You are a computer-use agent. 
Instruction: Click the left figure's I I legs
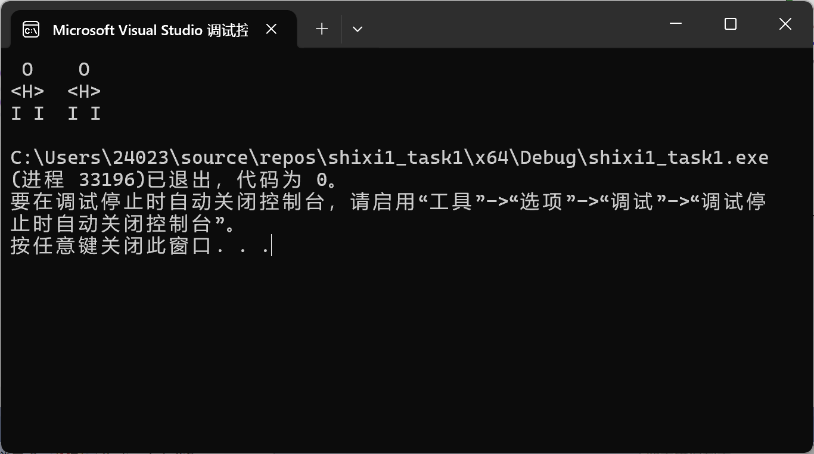(27, 114)
